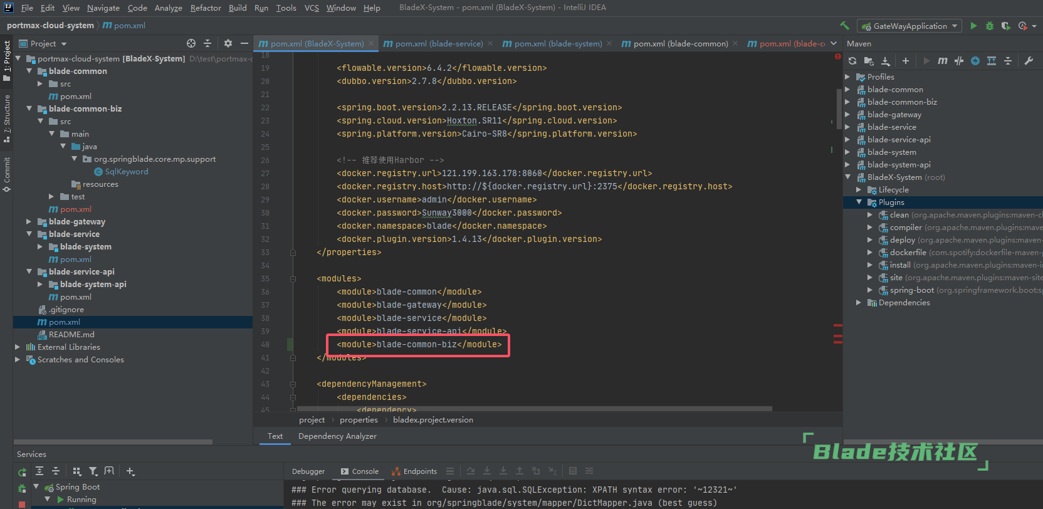The width and height of the screenshot is (1043, 509).
Task: Expand the Lifecycle node in Maven
Action: coord(859,189)
